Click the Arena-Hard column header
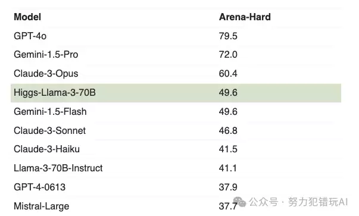This screenshot has height=216, width=359. point(245,17)
